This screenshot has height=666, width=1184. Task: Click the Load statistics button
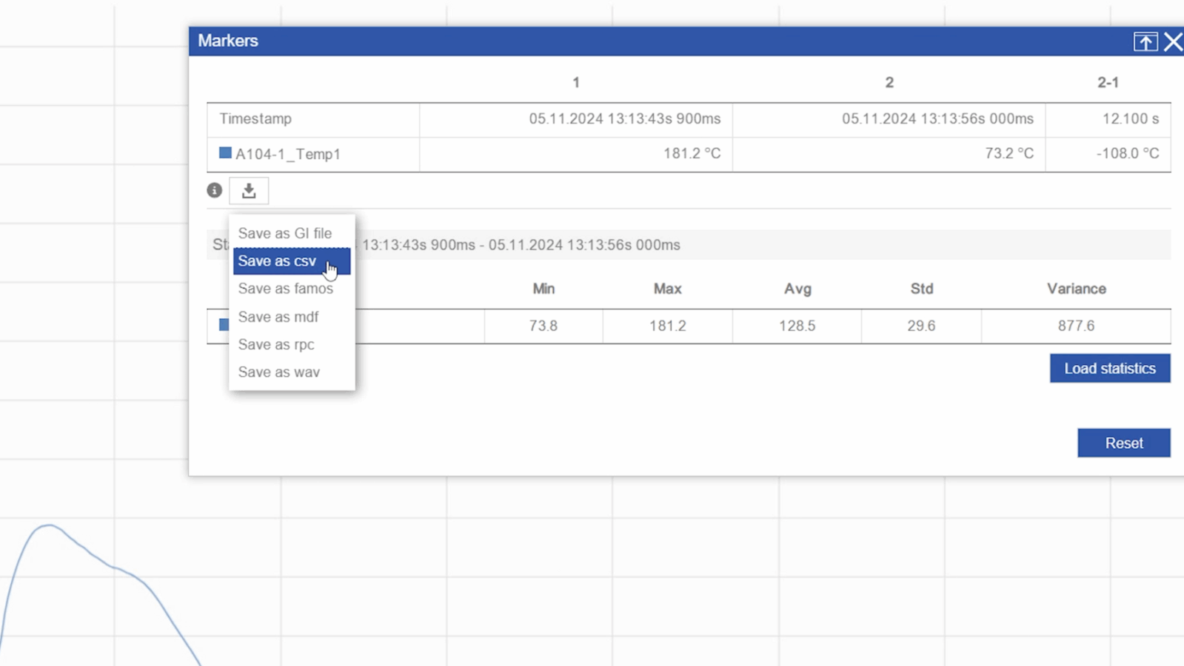[x=1110, y=369]
